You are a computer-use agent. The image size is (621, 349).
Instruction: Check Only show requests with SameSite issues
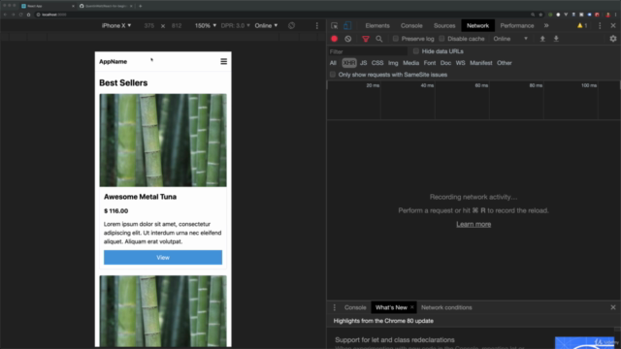[x=333, y=75]
